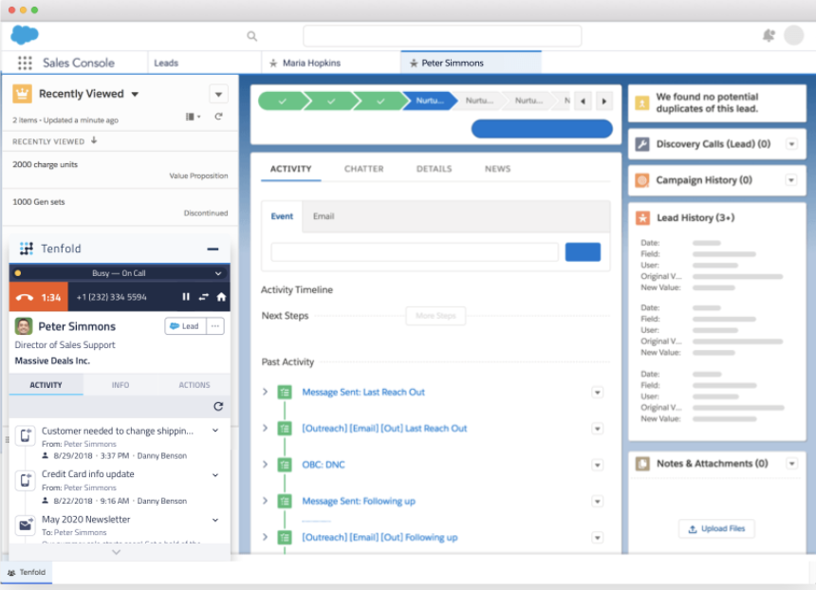This screenshot has width=816, height=590.
Task: Refresh the Tenfold activity list
Action: coord(218,406)
